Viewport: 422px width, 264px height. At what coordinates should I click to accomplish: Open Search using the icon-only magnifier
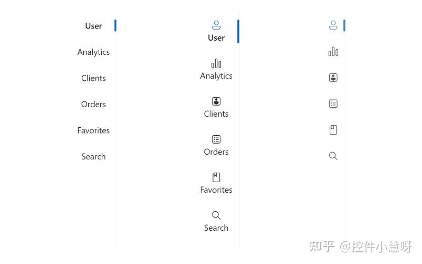[333, 156]
